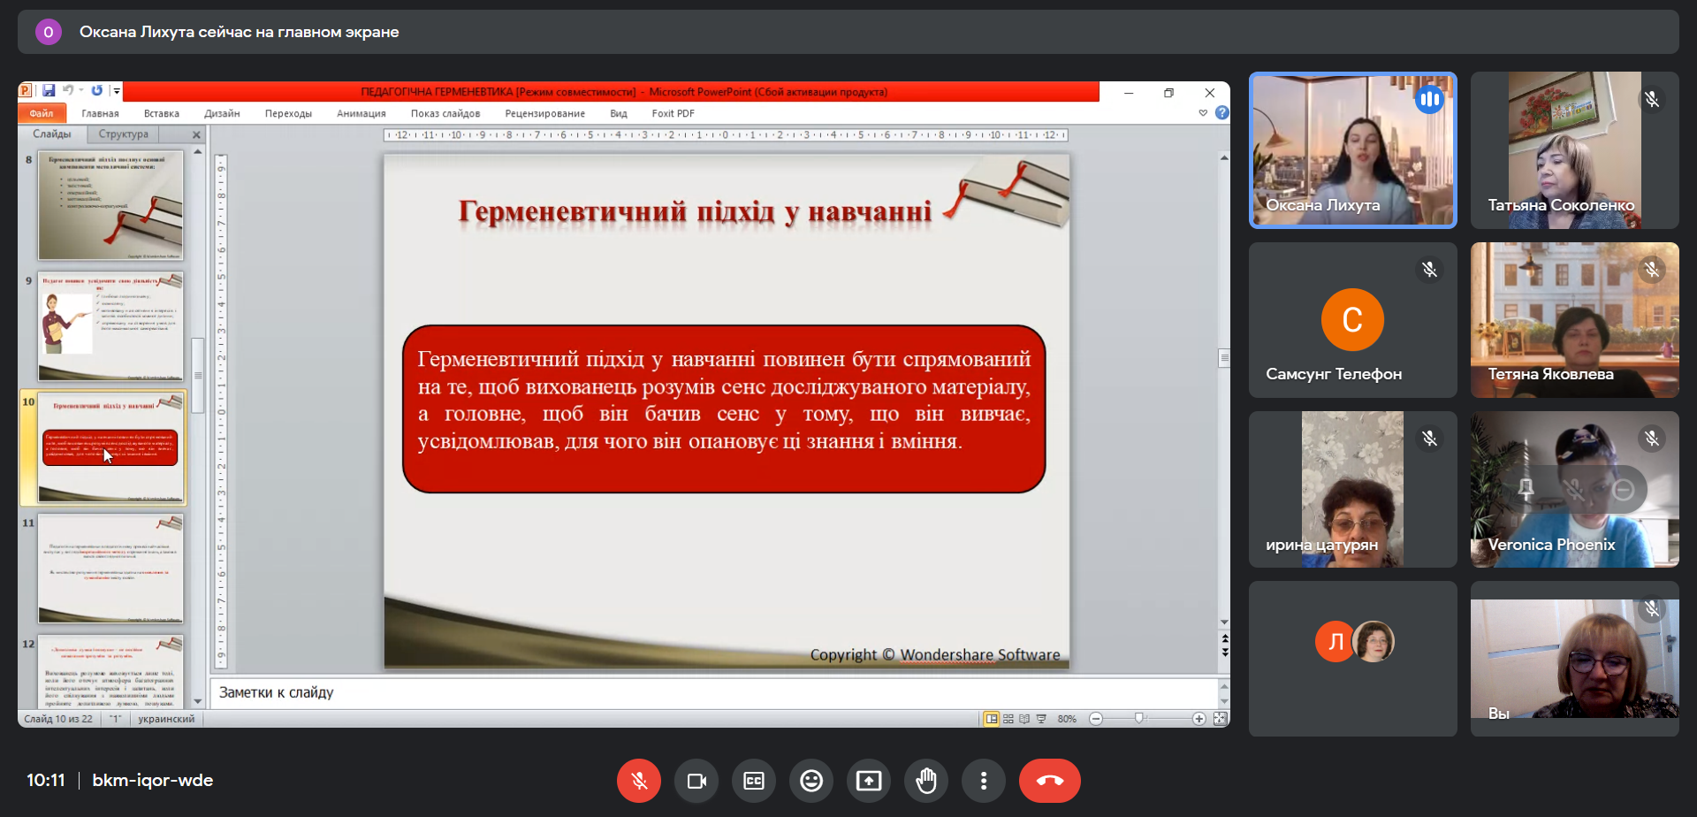
Task: Select slide 11 thumbnail
Action: point(110,569)
